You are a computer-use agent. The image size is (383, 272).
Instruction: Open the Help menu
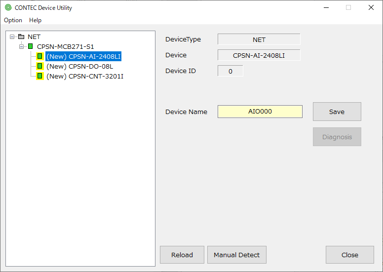click(x=35, y=20)
